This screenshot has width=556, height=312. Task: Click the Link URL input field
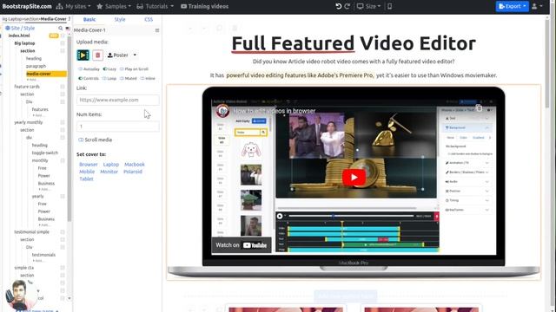[x=118, y=100]
